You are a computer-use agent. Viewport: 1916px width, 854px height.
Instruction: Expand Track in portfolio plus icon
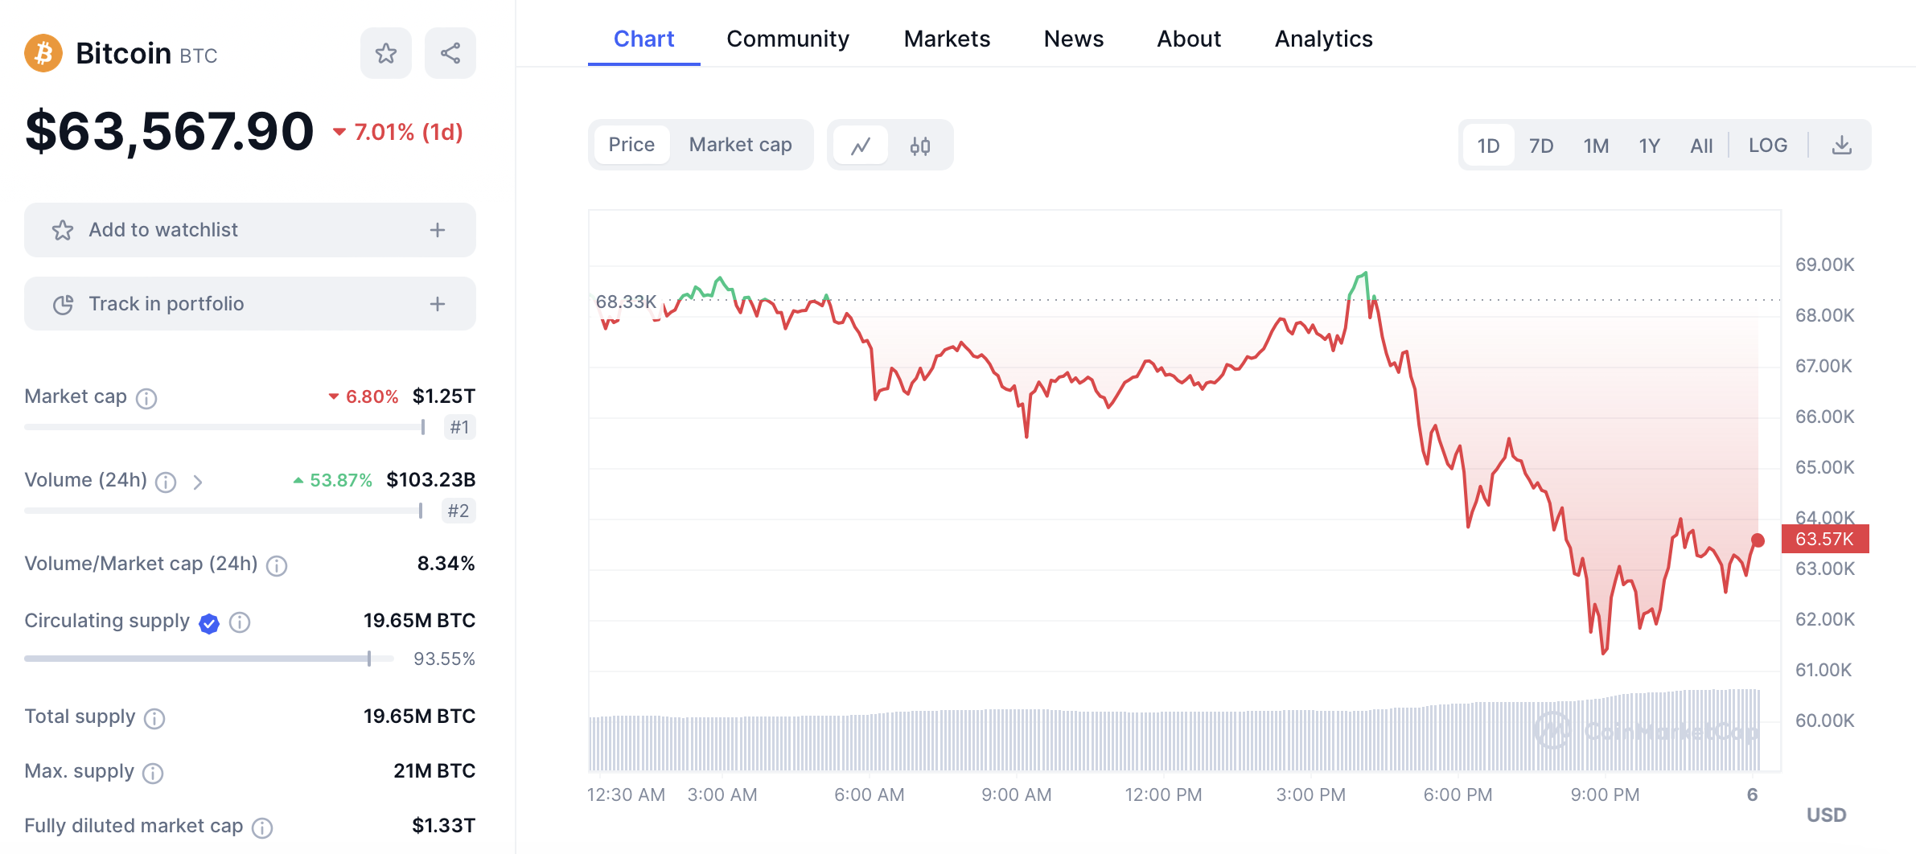(438, 304)
